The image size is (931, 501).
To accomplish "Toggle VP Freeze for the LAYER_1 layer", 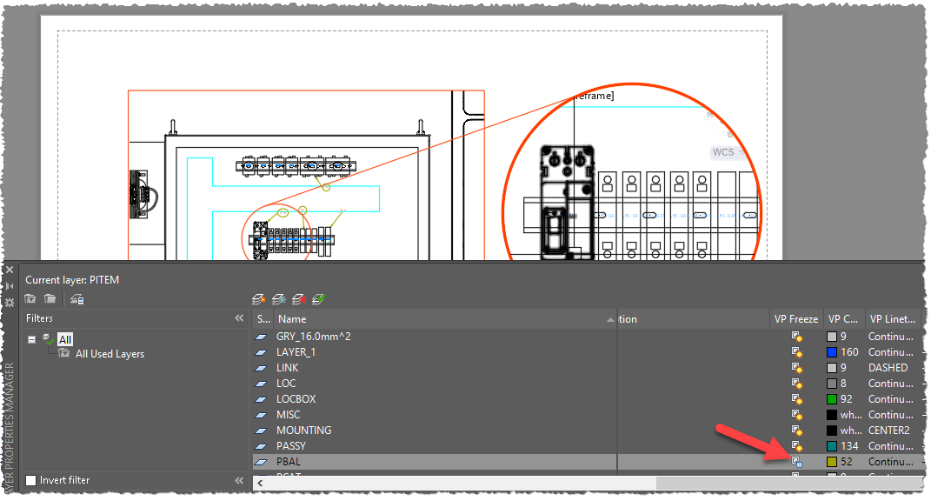I will tap(796, 352).
